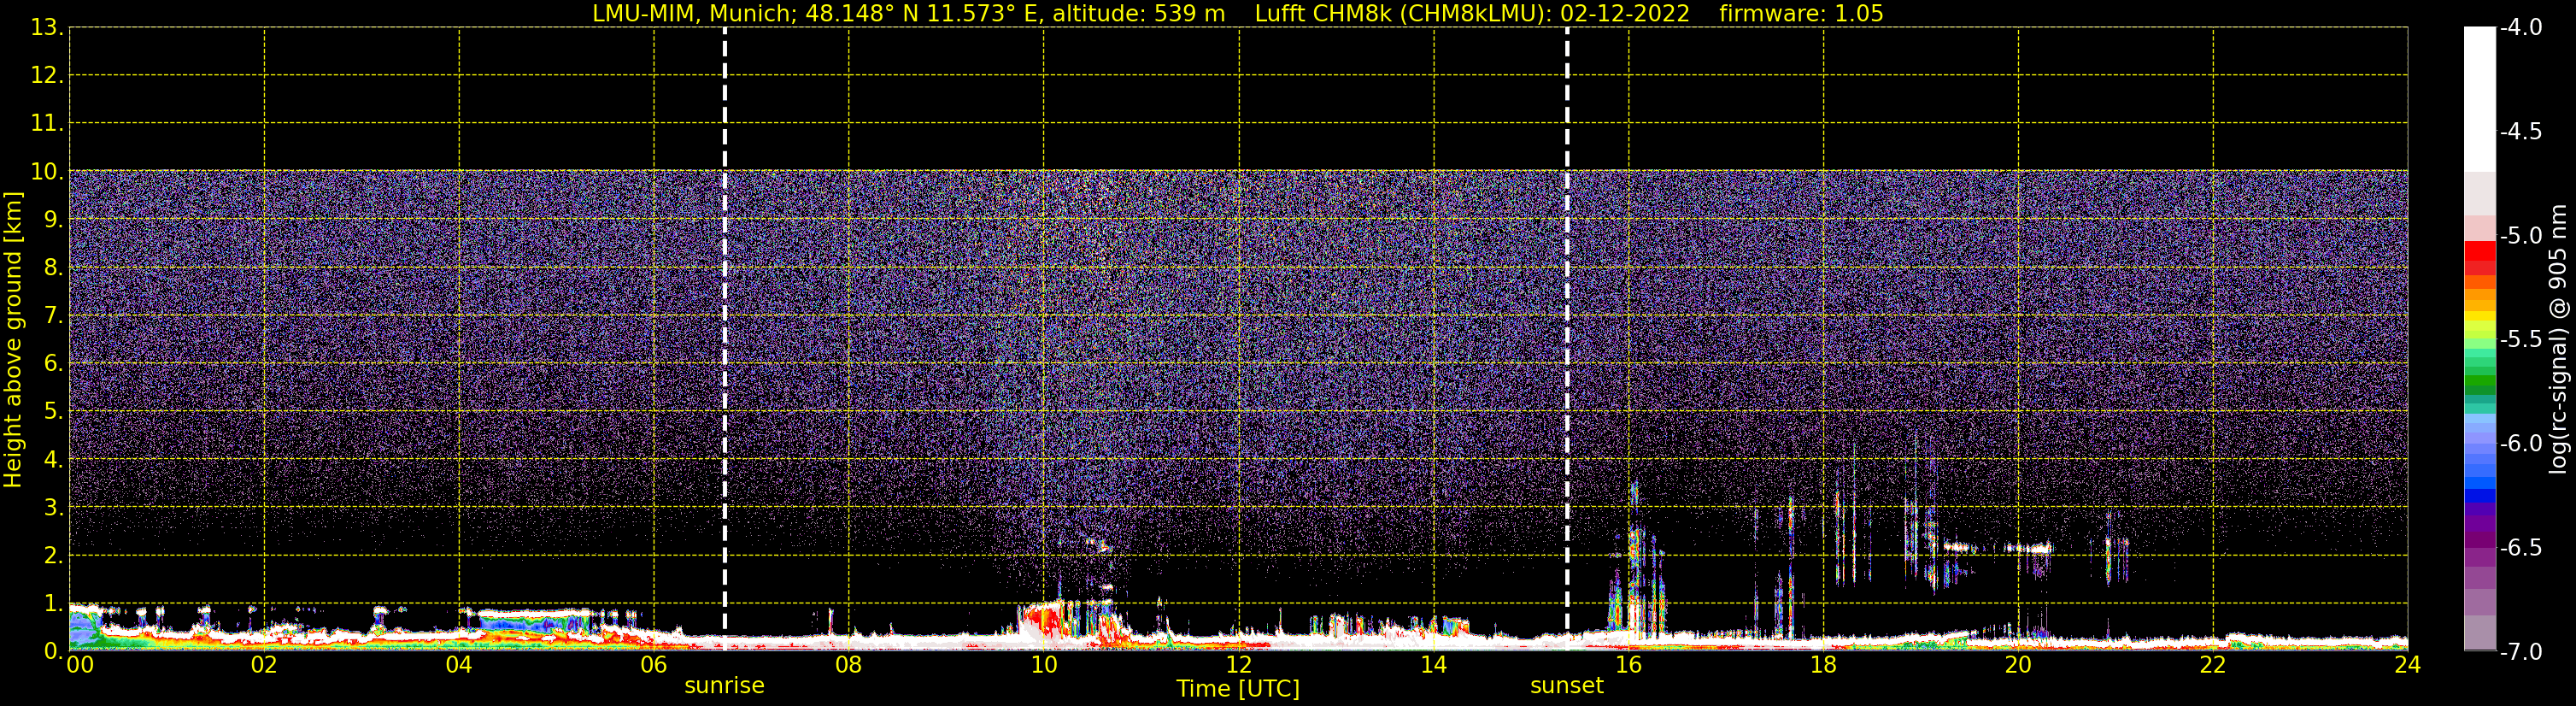The image size is (2576, 706).
Task: Click the "12" time axis tick label
Action: pos(1239,665)
